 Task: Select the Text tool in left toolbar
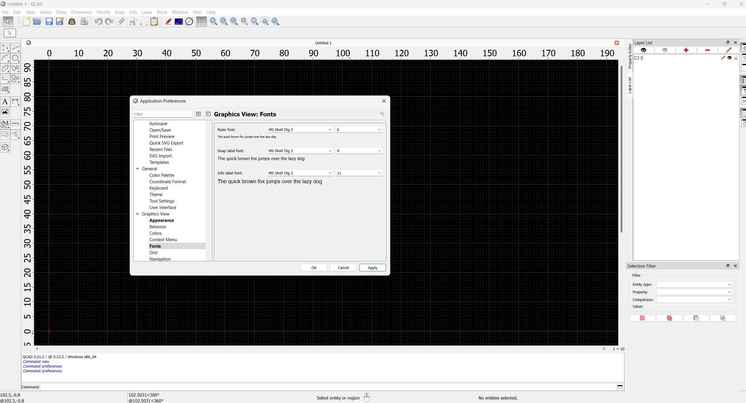coord(5,102)
